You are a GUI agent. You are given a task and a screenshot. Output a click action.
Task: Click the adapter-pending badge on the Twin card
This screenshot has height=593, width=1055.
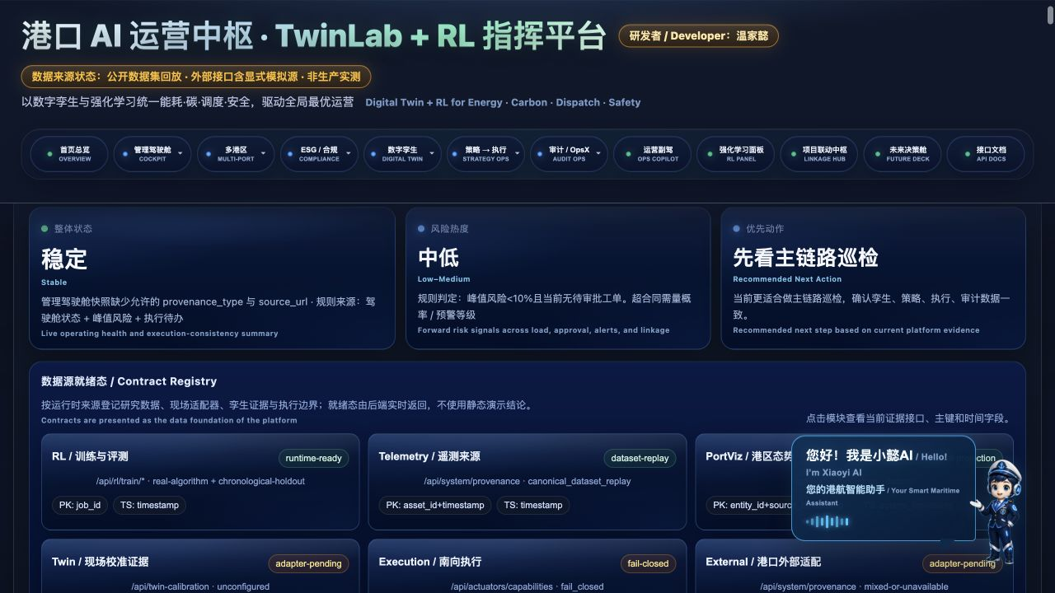click(307, 563)
